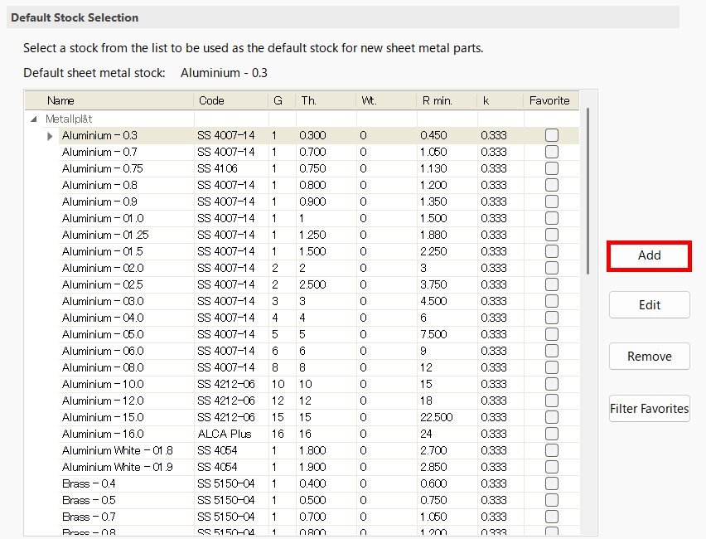Select the Aluminium – 06.0 stock name

103,351
